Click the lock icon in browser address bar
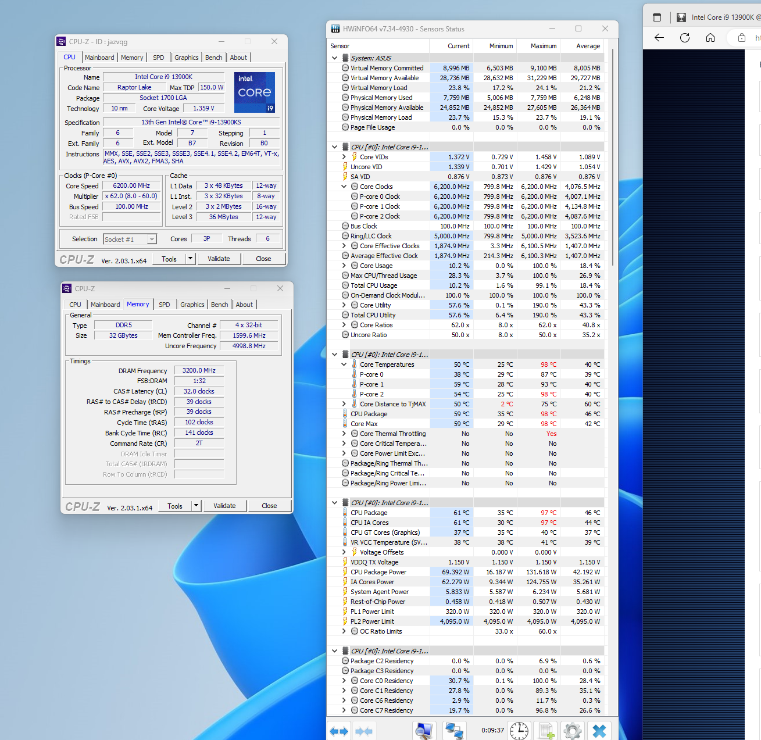Viewport: 761px width, 740px height. tap(742, 38)
